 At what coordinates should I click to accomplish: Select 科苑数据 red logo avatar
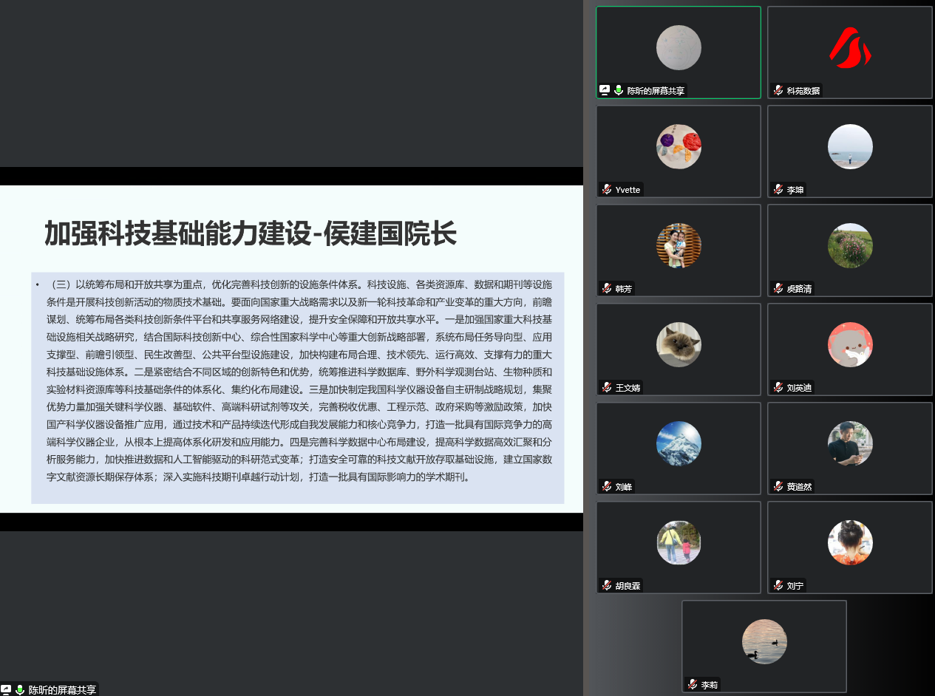tap(850, 48)
